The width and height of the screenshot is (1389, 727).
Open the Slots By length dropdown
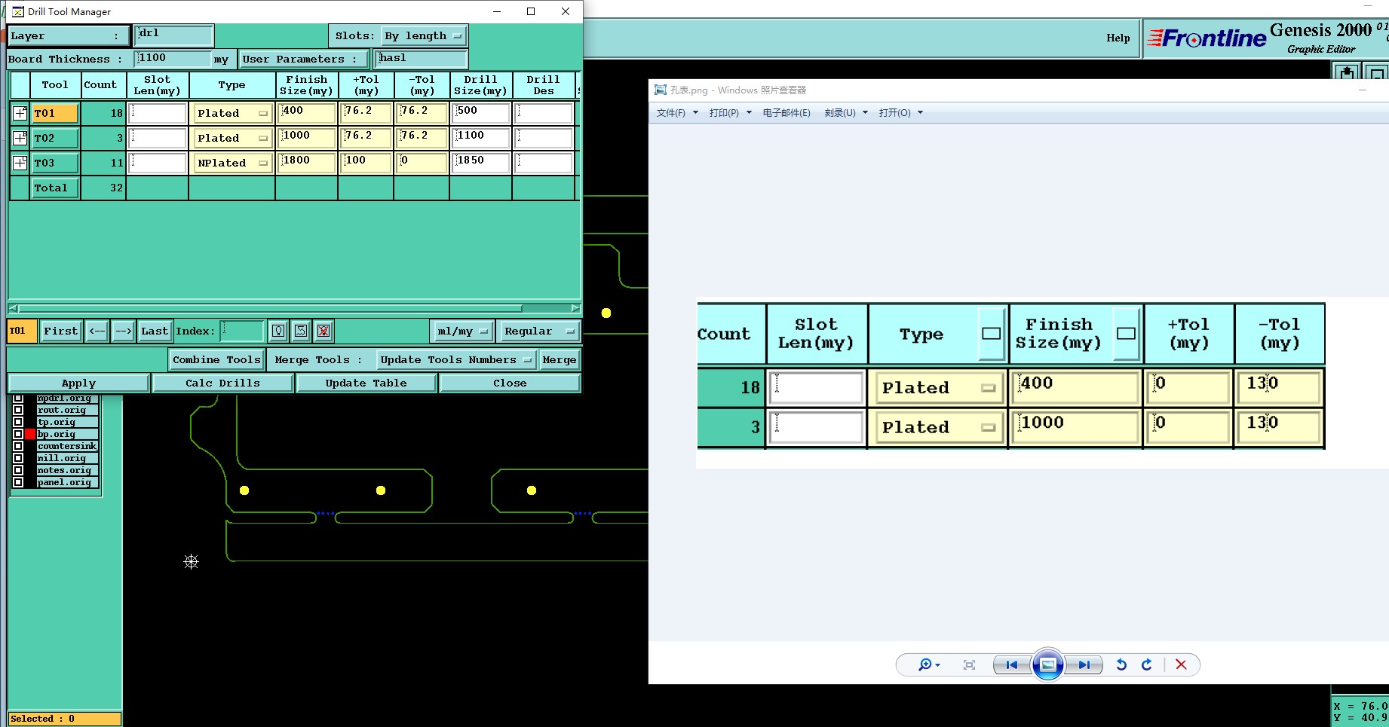[423, 35]
